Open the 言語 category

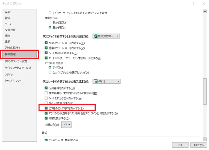point(8,42)
